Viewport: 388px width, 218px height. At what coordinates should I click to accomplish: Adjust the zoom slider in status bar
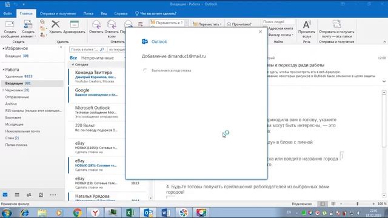[x=357, y=204]
